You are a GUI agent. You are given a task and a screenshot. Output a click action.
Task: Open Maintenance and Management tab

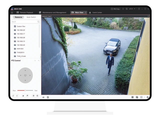click(53, 12)
